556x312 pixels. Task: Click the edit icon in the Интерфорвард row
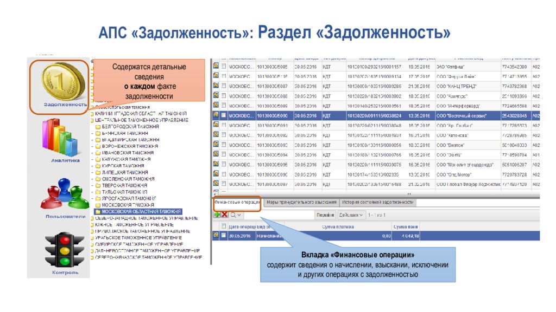pyautogui.click(x=216, y=105)
